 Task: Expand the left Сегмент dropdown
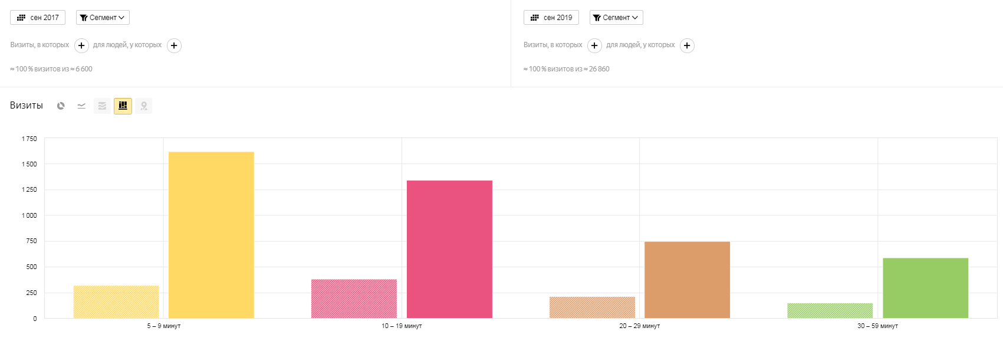pyautogui.click(x=103, y=18)
